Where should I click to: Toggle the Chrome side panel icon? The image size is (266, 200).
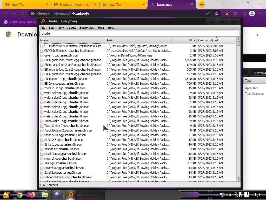coord(244,14)
